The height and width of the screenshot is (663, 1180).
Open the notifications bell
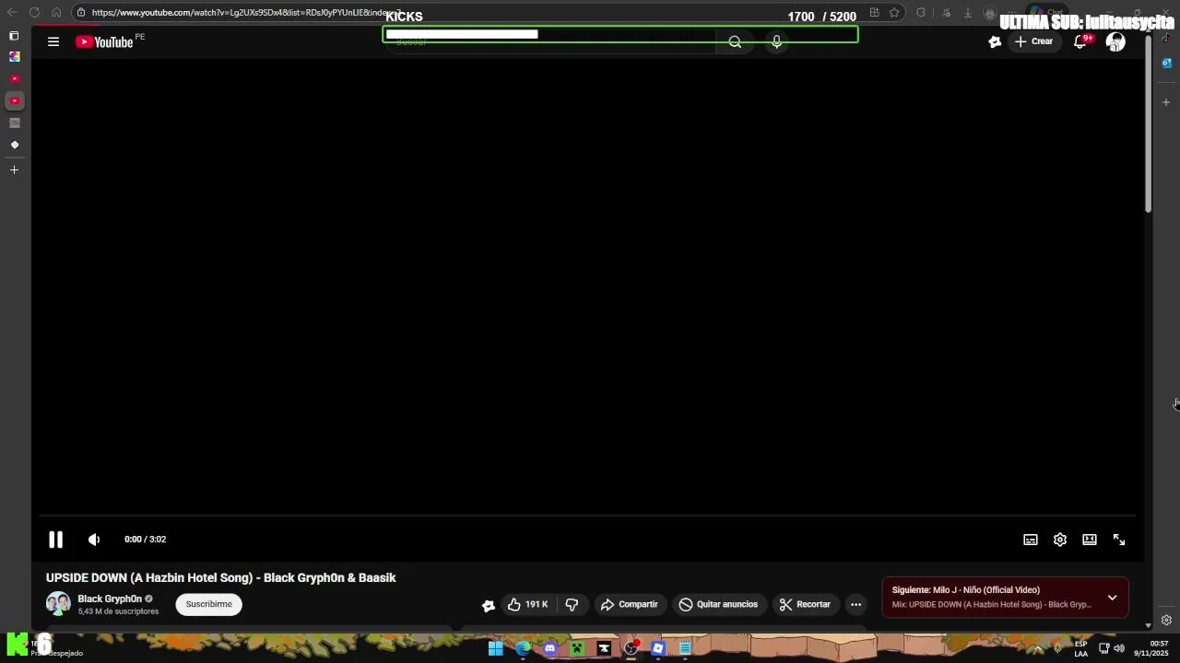pos(1080,41)
